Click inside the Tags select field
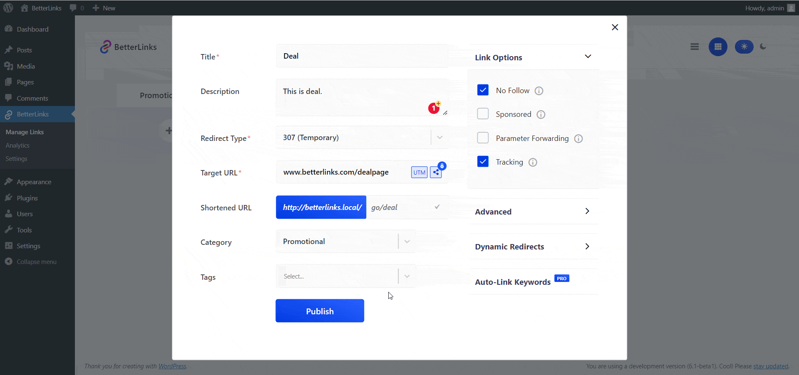Screen dimensions: 799x375 click(x=337, y=276)
